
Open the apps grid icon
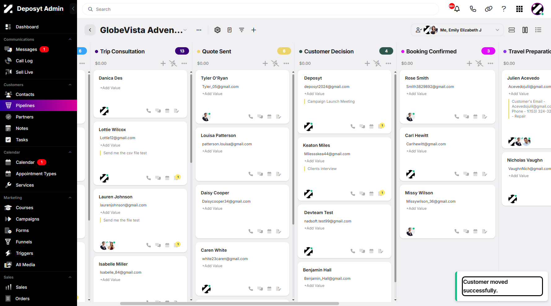(519, 9)
